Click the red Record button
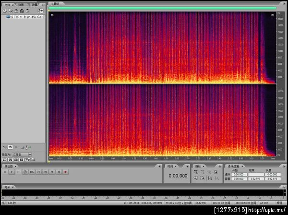288x215 pixels. pos(65,172)
